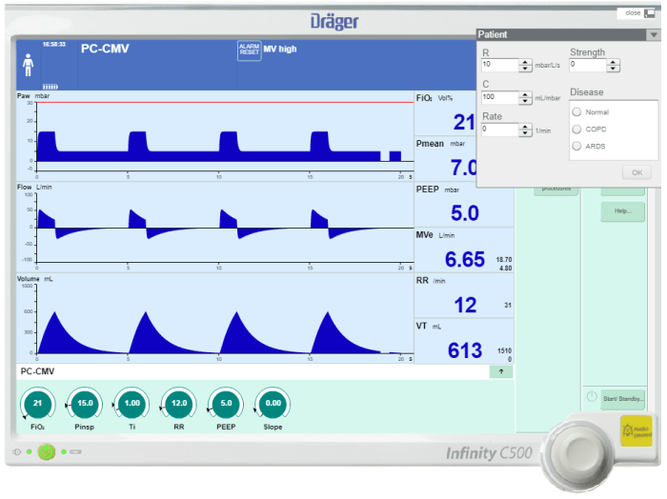Image resolution: width=667 pixels, height=499 pixels.
Task: Increase the R resistance value by one step
Action: click(x=525, y=61)
